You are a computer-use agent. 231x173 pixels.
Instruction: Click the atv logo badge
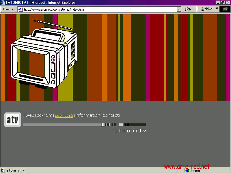tap(13, 120)
